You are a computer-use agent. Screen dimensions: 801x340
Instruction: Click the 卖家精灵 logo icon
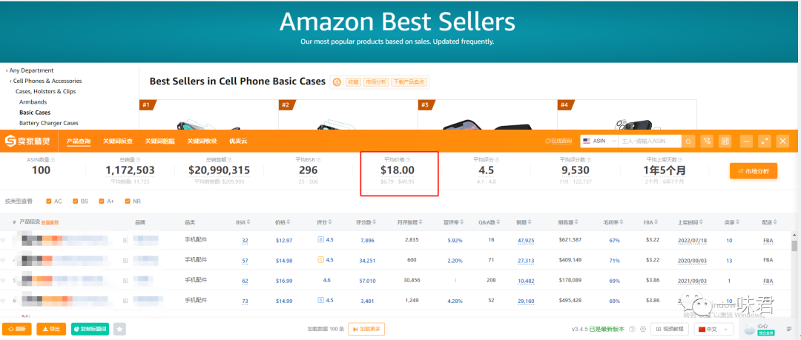[x=10, y=141]
